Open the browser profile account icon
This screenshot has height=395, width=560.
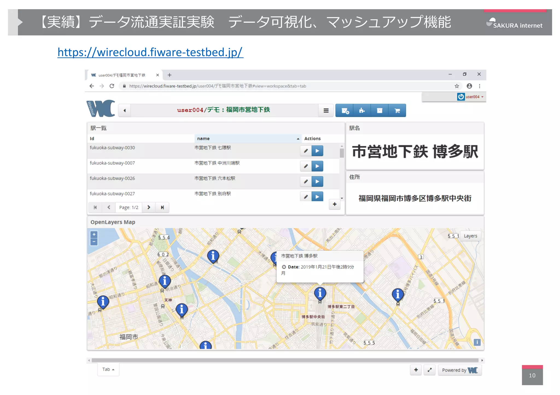(469, 86)
